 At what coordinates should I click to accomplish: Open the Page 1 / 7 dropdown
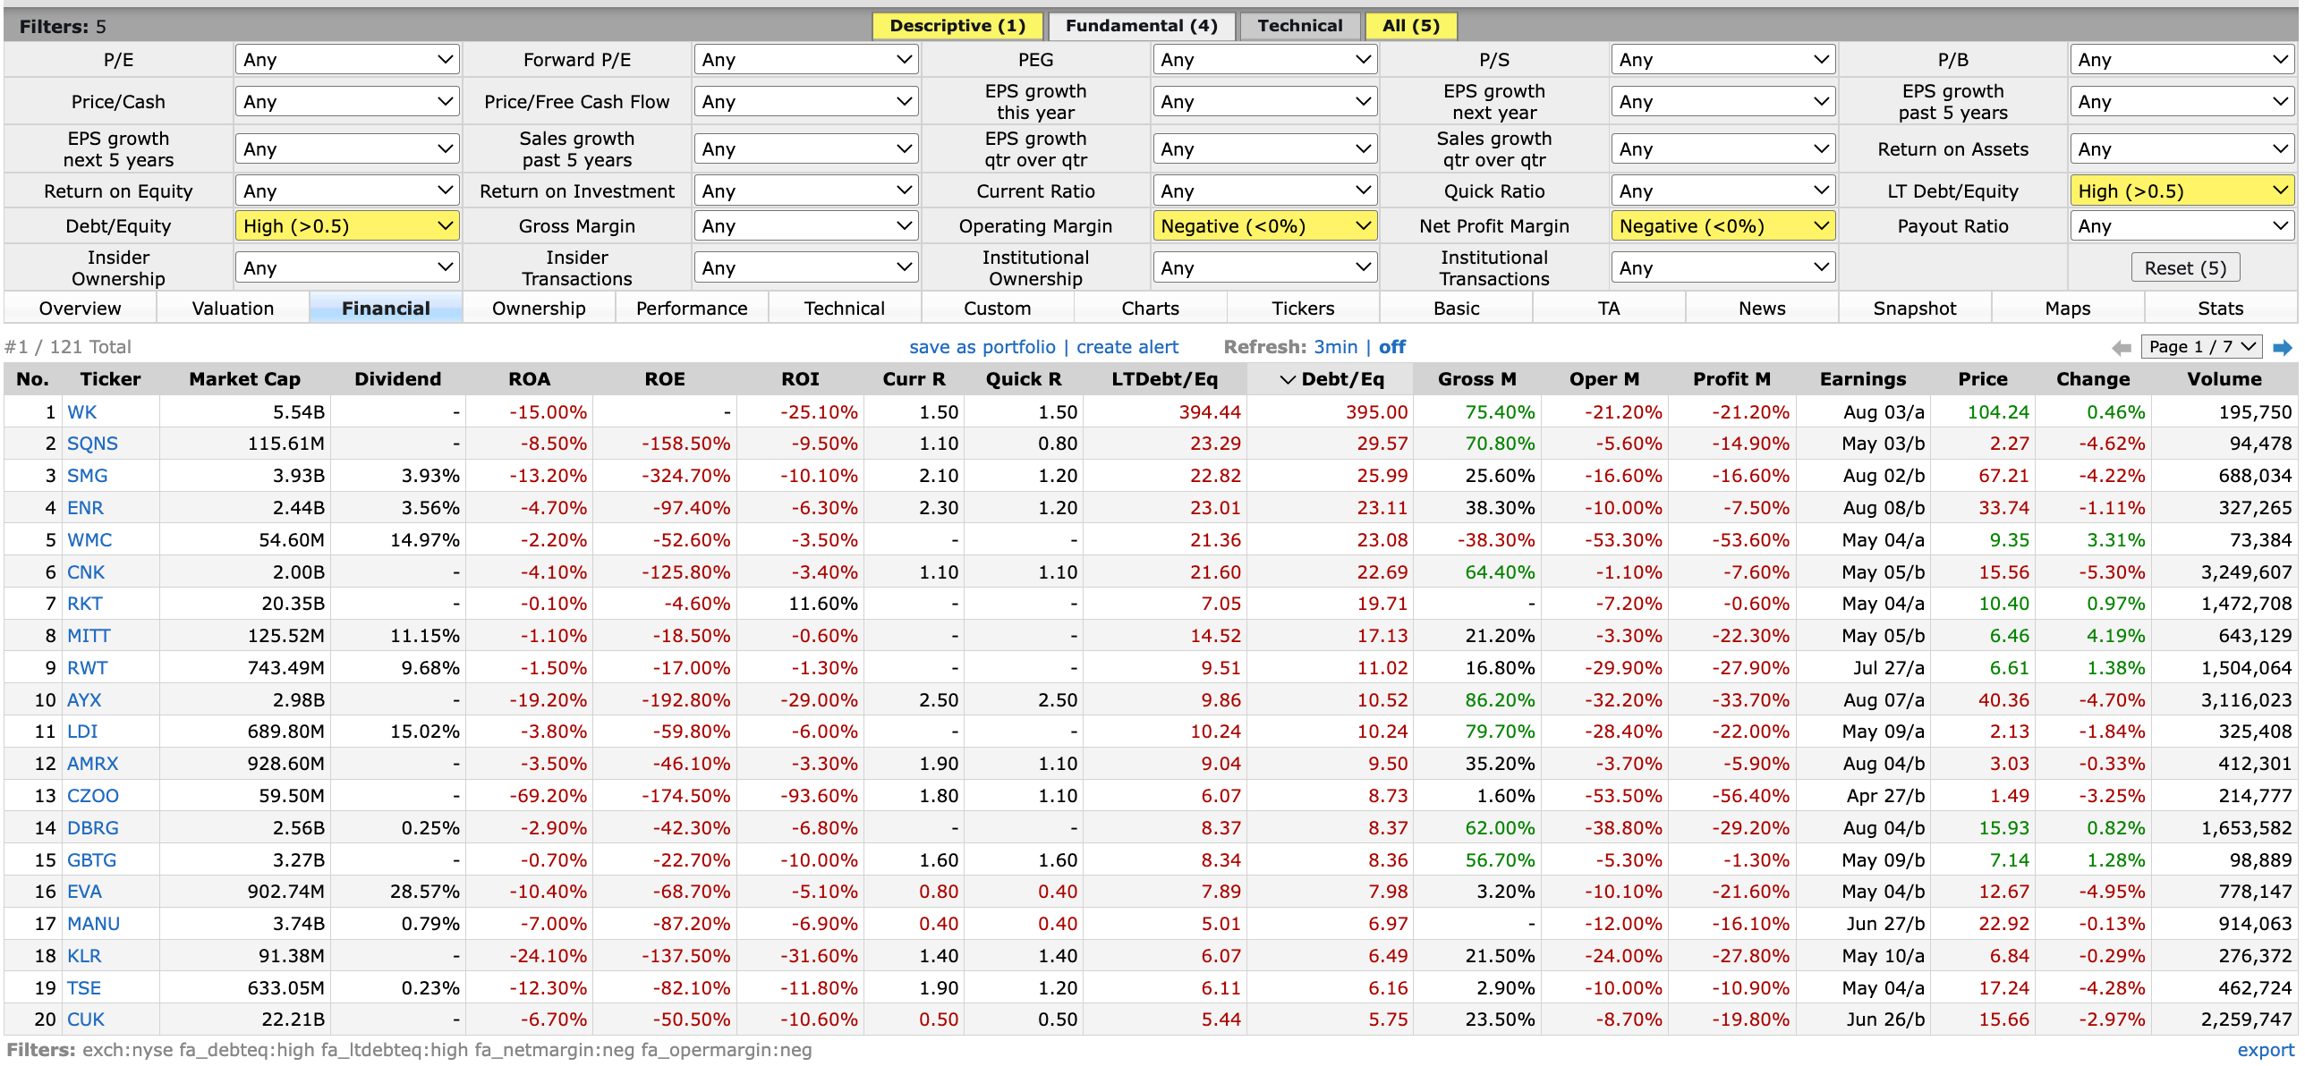tap(2202, 347)
